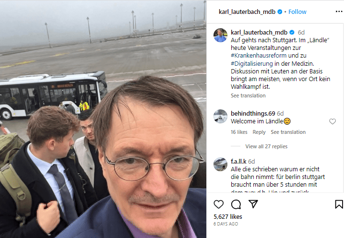Reply to the behindthings.69 comment

(x=259, y=132)
